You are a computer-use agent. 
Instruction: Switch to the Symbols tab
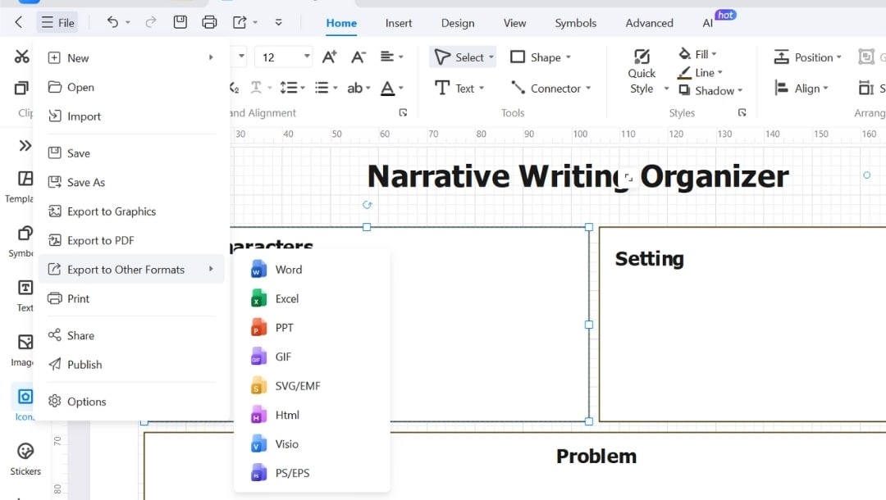[575, 23]
